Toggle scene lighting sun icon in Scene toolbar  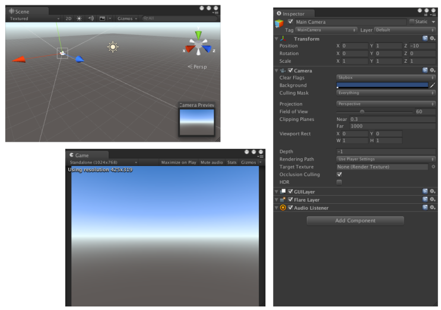pyautogui.click(x=79, y=18)
